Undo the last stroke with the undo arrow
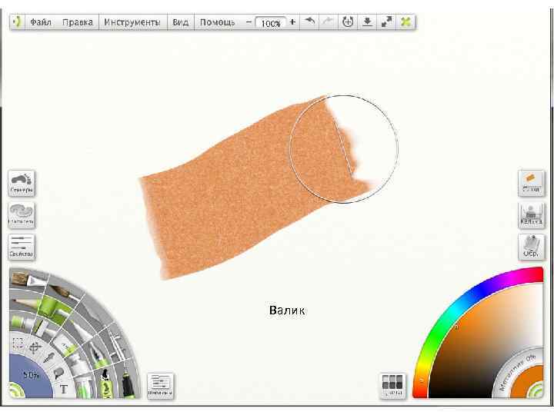Image resolution: width=554 pixels, height=415 pixels. point(309,22)
